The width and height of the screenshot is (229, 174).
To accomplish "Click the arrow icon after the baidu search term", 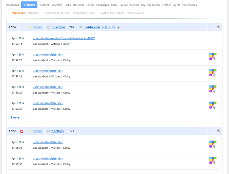I will [x=118, y=27].
